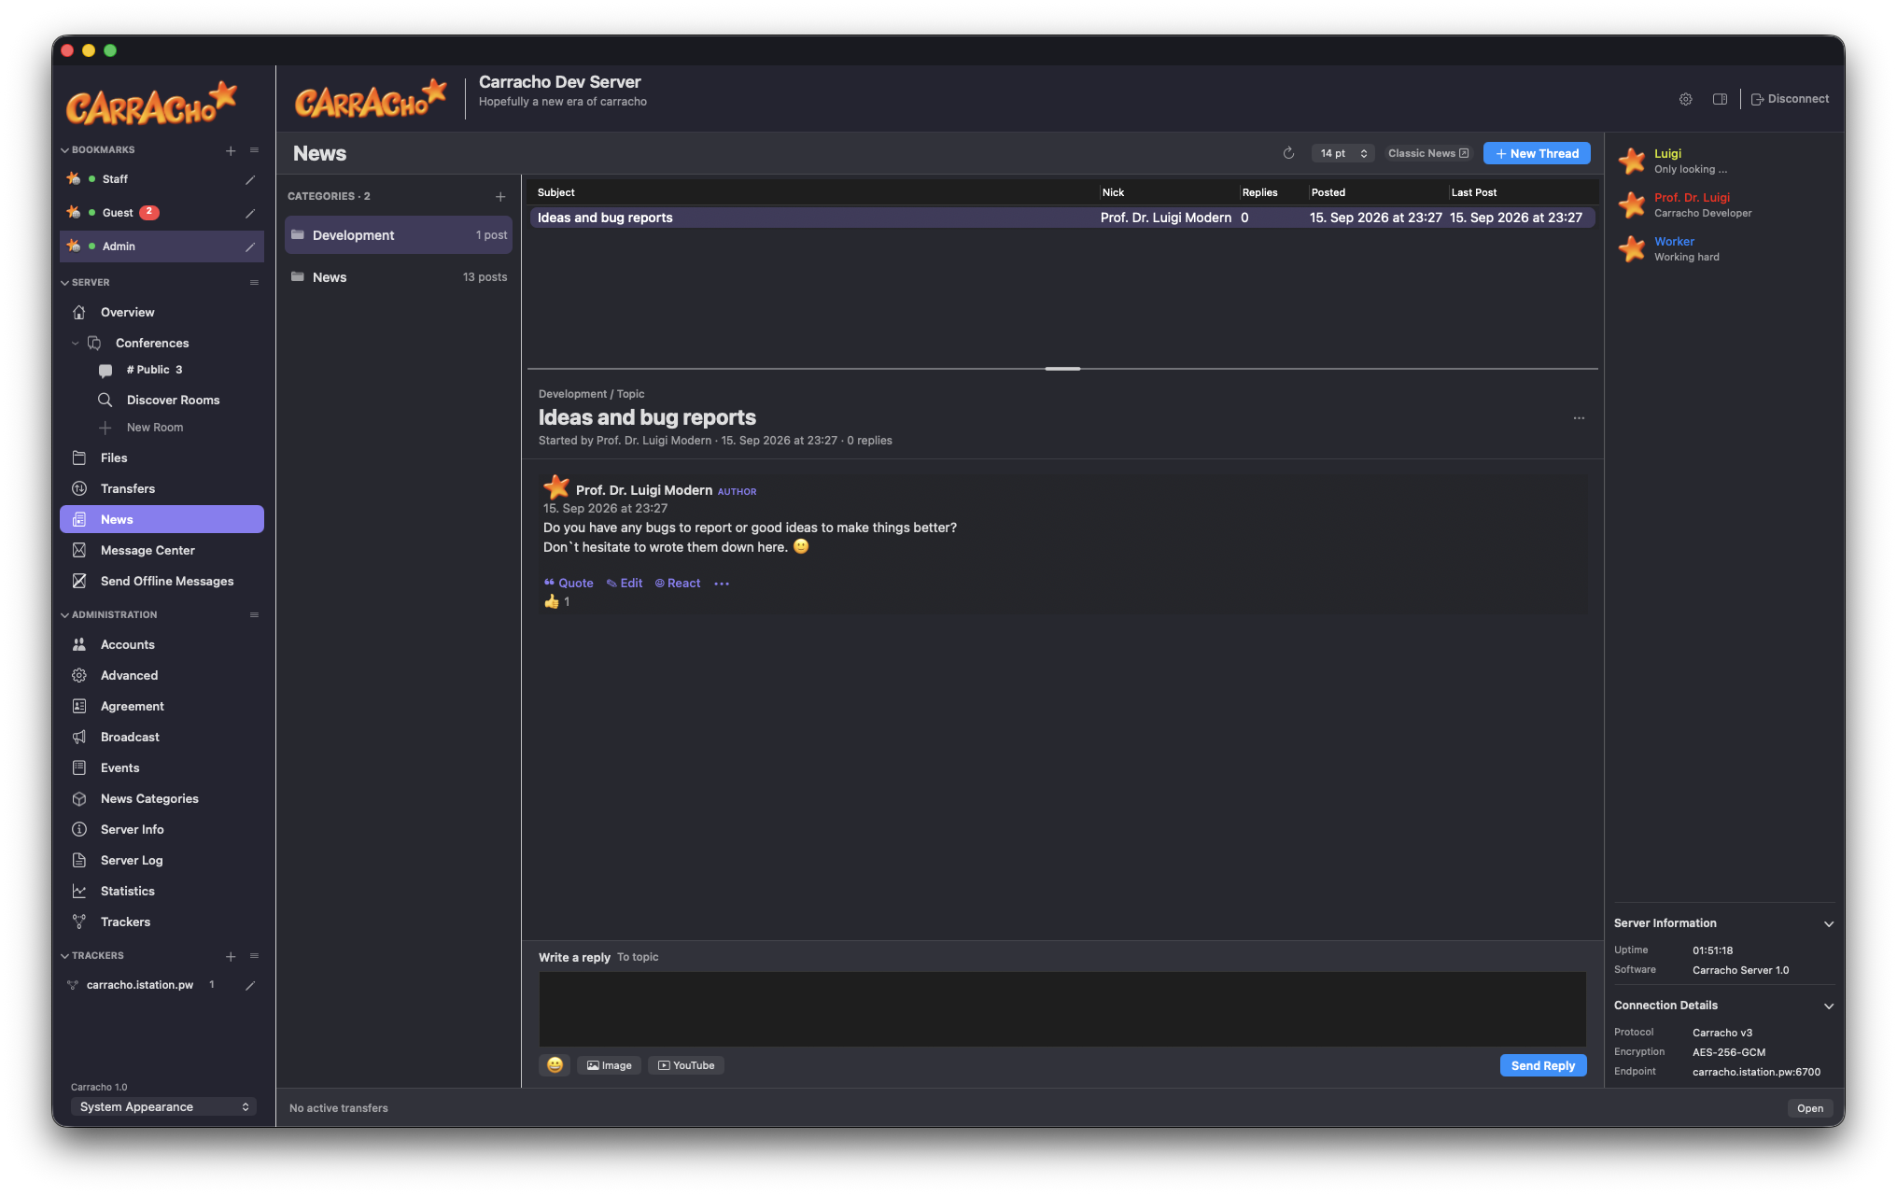Click Open in the transfers status bar
The image size is (1897, 1196).
click(x=1809, y=1108)
